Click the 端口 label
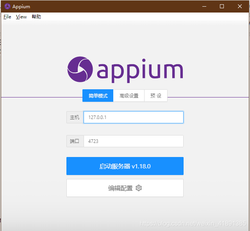 click(x=75, y=141)
